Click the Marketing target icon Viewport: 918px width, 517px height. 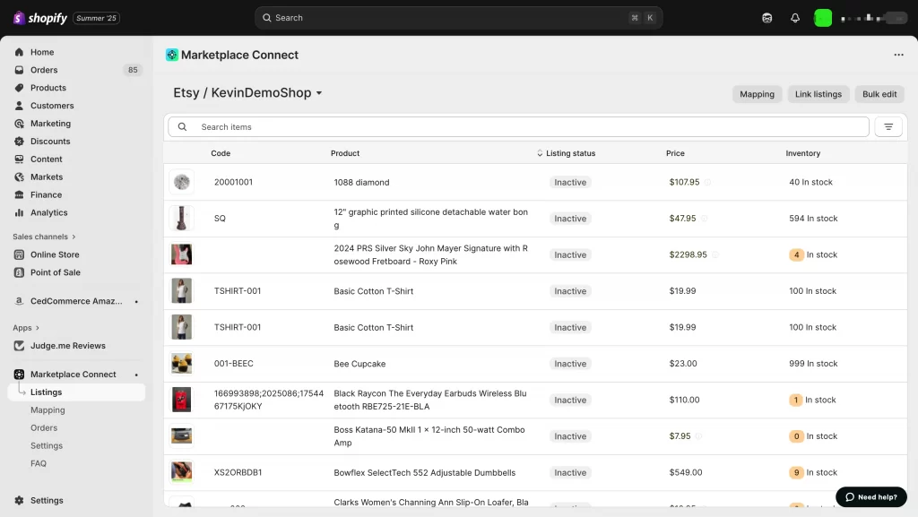[x=20, y=124]
